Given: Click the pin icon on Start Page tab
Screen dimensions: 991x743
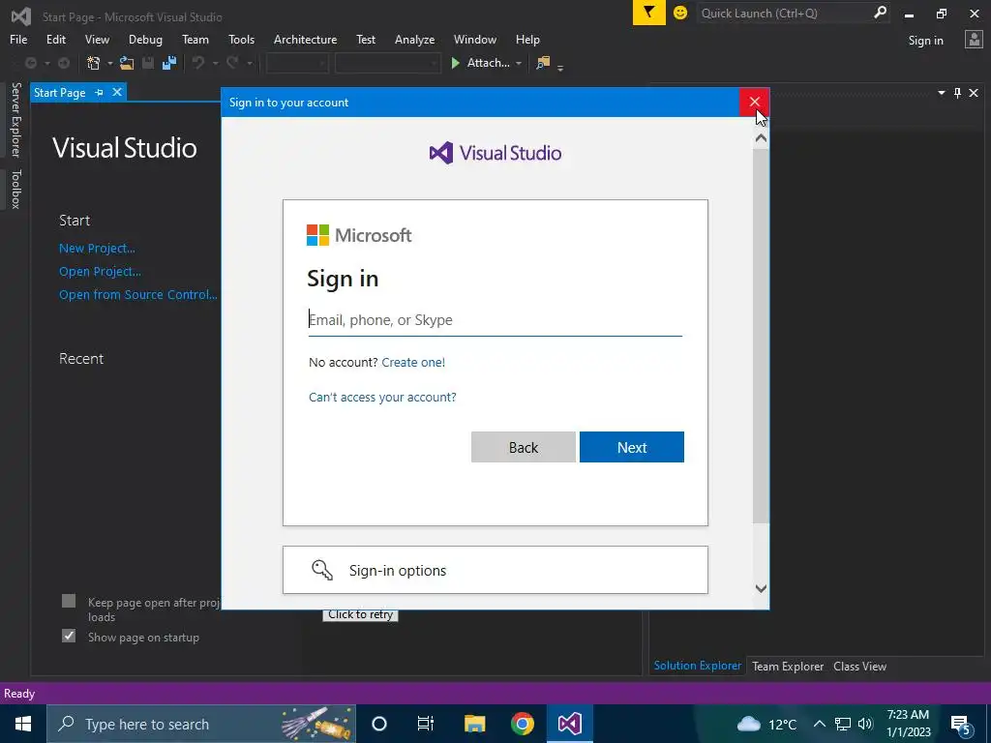Looking at the screenshot, I should pos(99,92).
